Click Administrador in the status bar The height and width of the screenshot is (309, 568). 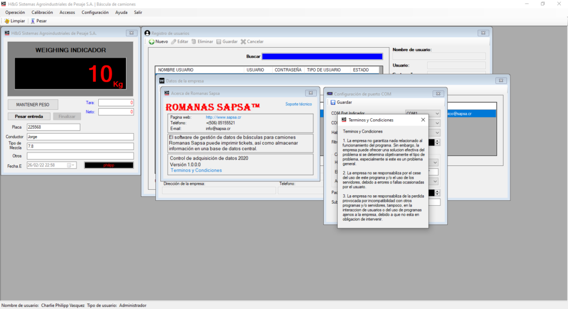pos(133,305)
